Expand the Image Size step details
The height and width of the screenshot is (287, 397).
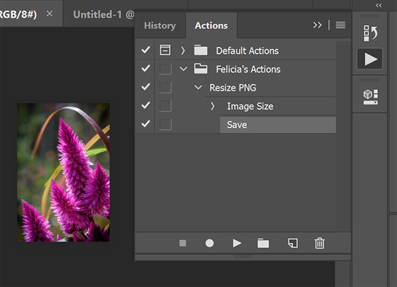coord(212,106)
